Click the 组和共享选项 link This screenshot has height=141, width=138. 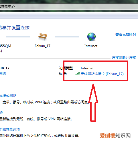click(x=10, y=129)
